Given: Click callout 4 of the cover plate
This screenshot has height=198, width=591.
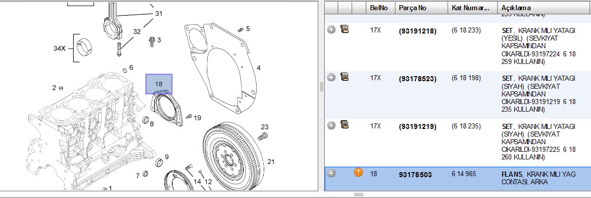Looking at the screenshot, I should click(x=259, y=68).
